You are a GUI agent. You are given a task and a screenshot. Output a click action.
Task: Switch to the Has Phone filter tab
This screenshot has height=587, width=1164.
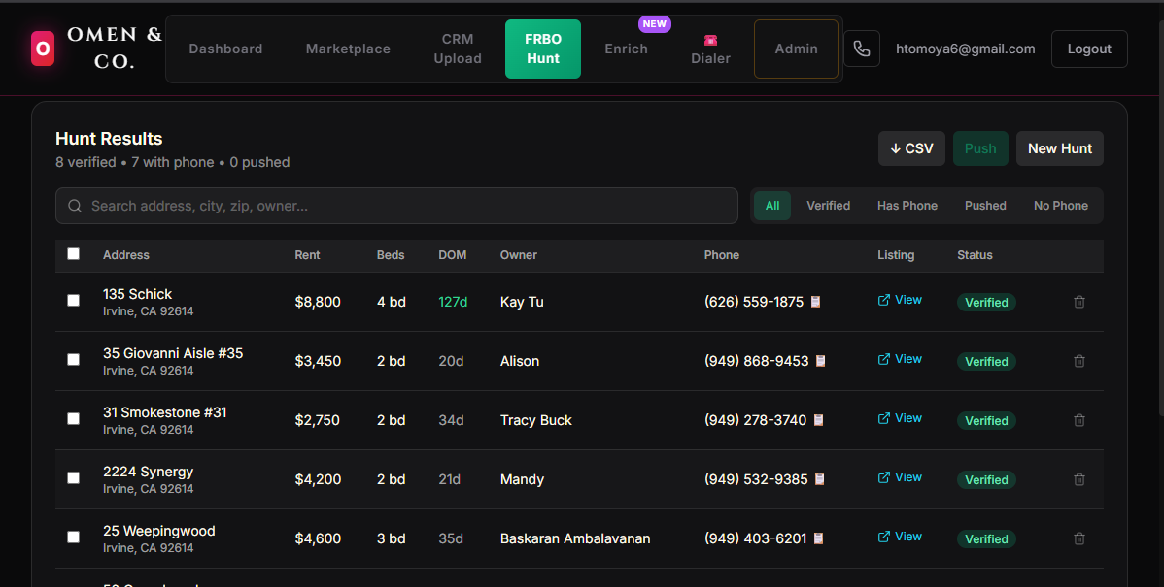point(907,205)
